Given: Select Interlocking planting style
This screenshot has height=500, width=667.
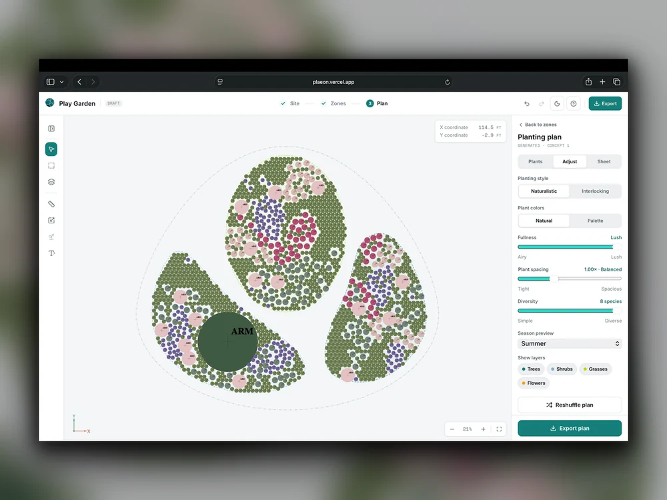Looking at the screenshot, I should (595, 191).
